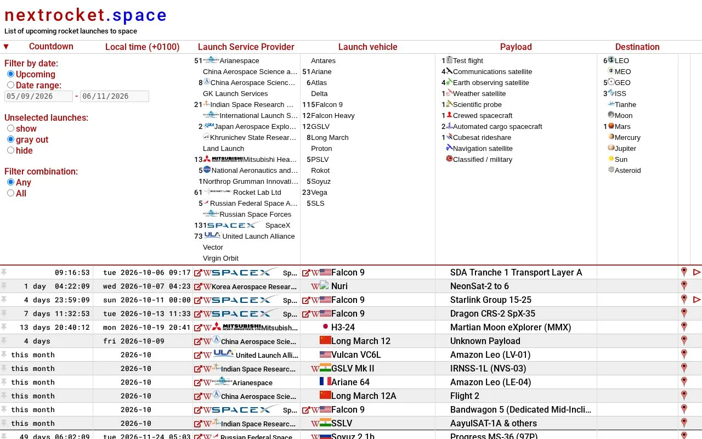Screen dimensions: 702x439
Task: Click the Payload column header
Action: point(516,47)
